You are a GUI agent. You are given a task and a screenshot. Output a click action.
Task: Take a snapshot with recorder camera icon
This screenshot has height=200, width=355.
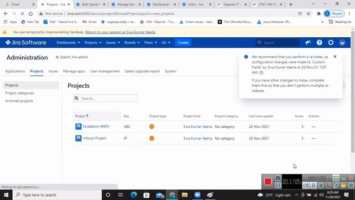point(278,178)
